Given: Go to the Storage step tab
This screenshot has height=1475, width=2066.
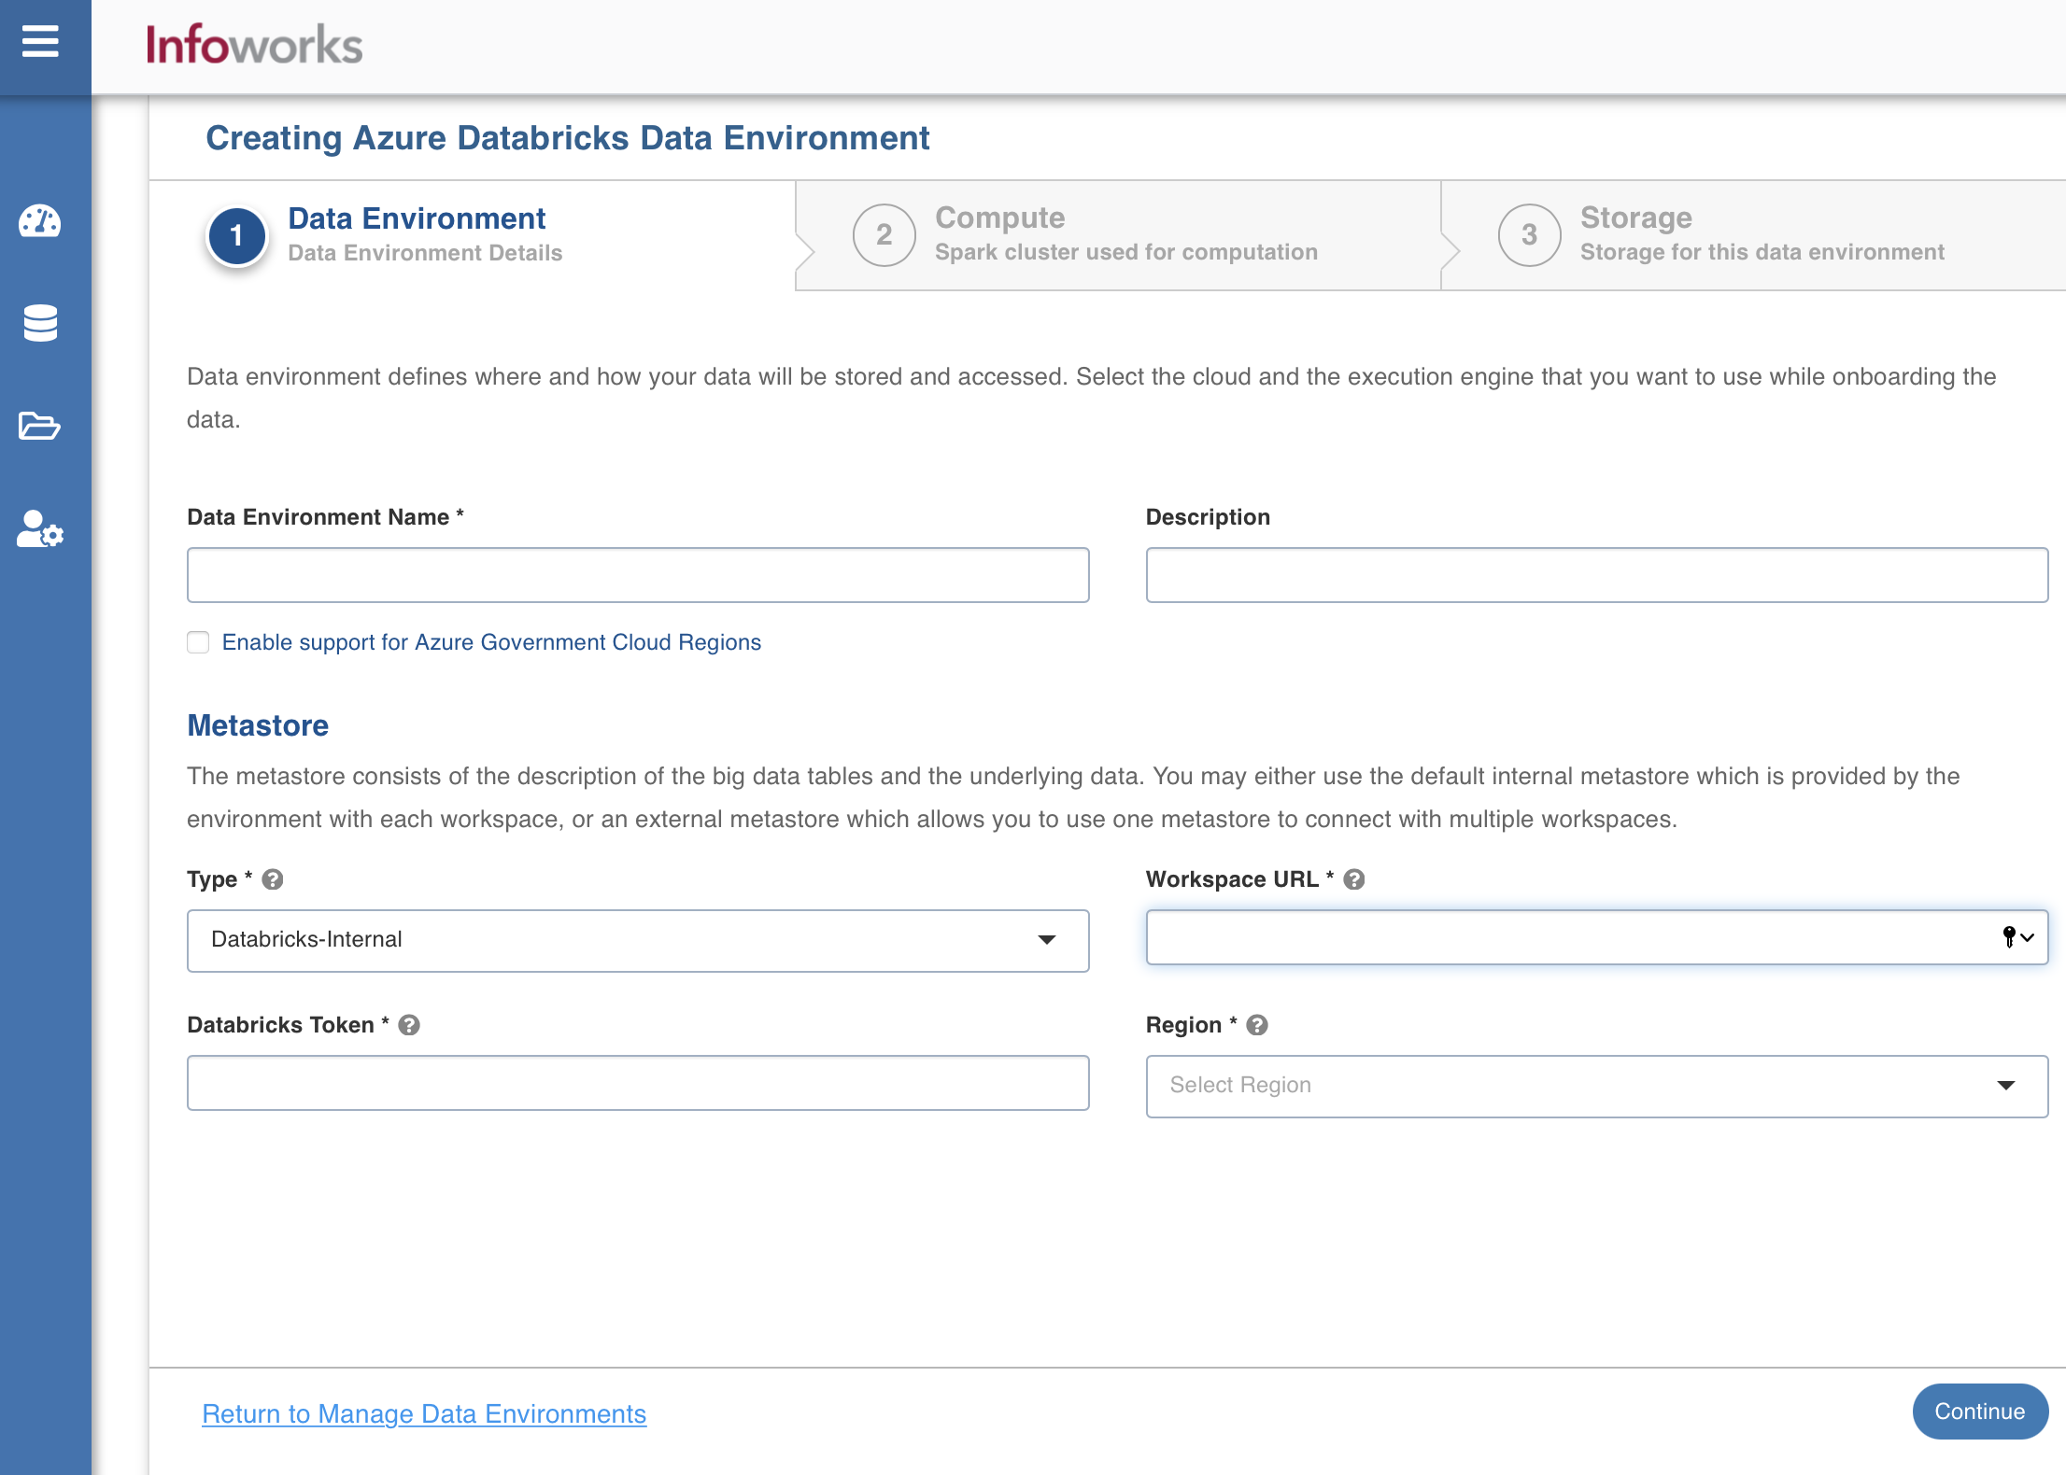Looking at the screenshot, I should point(1753,235).
